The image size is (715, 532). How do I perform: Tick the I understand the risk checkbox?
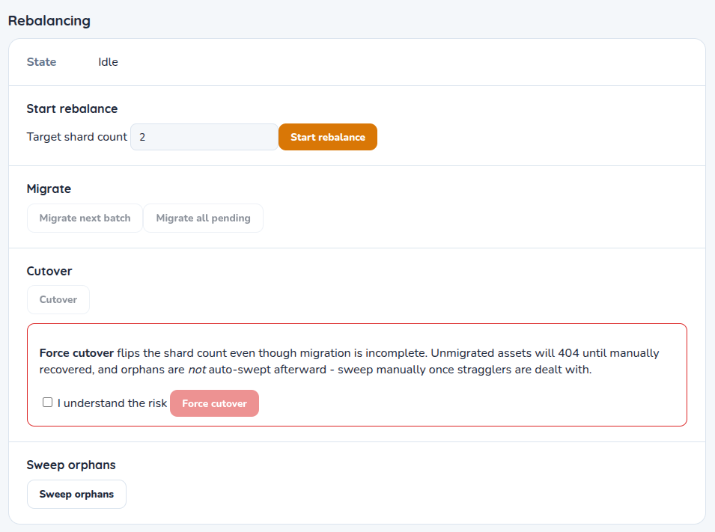pyautogui.click(x=47, y=402)
